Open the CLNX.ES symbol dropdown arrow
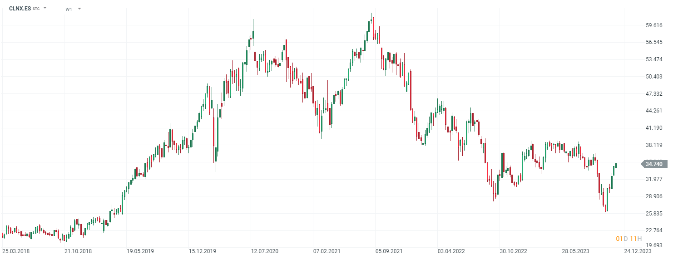 [45, 8]
